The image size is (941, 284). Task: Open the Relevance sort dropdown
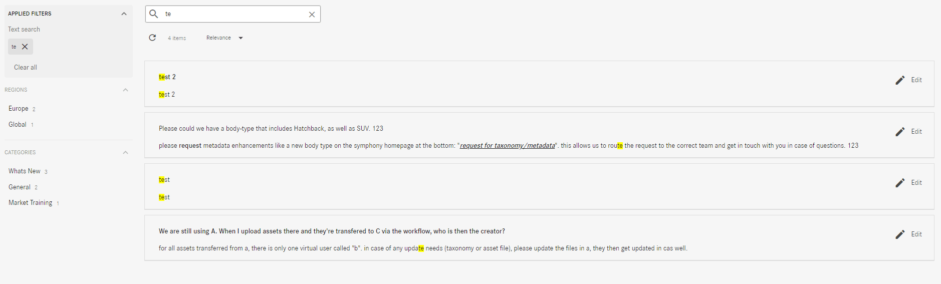click(224, 38)
